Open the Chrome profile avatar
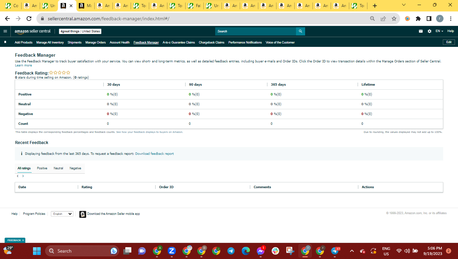Screen dimensions: 458x259 [439, 19]
